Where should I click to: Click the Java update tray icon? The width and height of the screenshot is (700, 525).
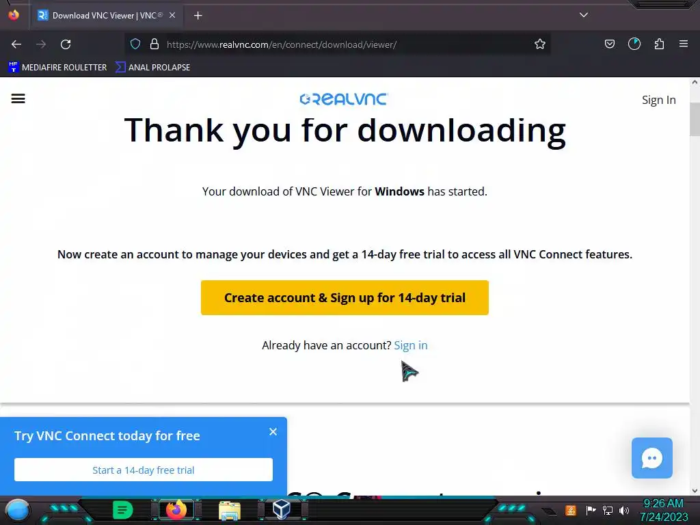[x=570, y=510]
